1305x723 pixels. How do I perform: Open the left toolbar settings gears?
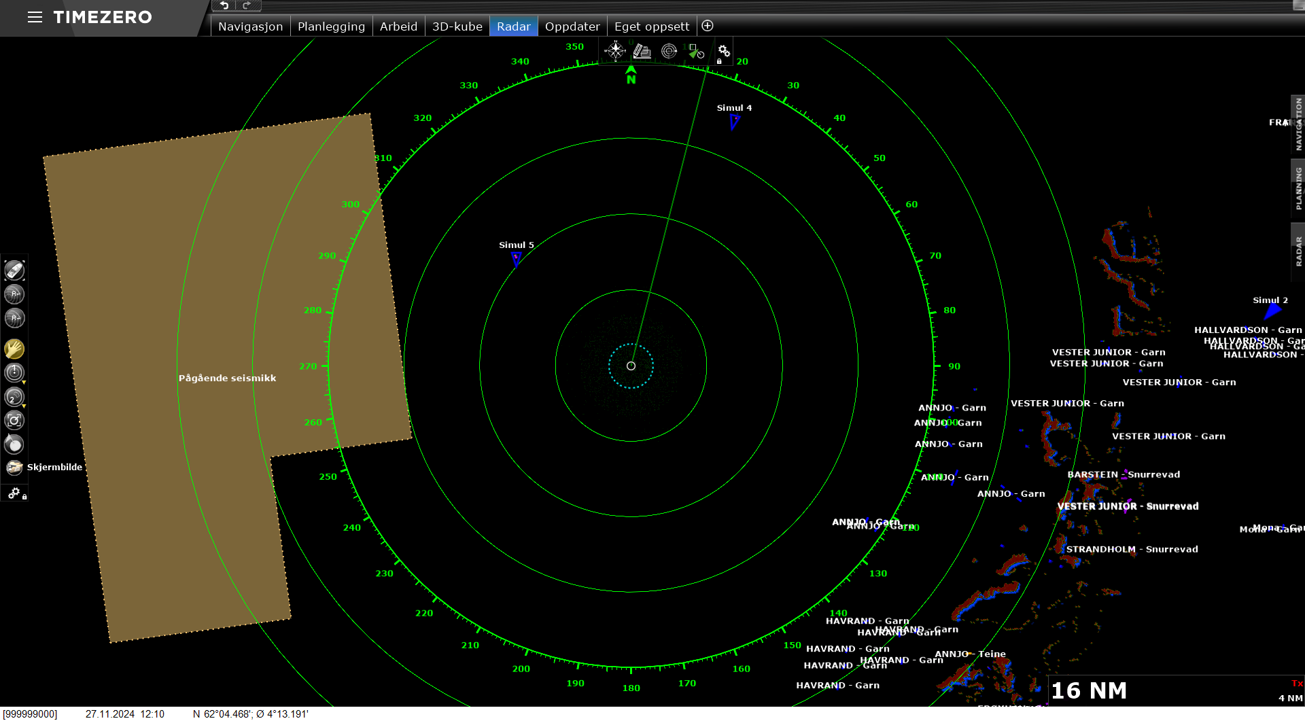coord(14,493)
